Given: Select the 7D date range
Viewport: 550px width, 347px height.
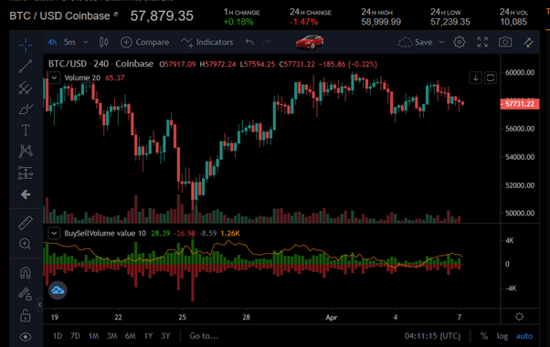Looking at the screenshot, I should pyautogui.click(x=75, y=336).
